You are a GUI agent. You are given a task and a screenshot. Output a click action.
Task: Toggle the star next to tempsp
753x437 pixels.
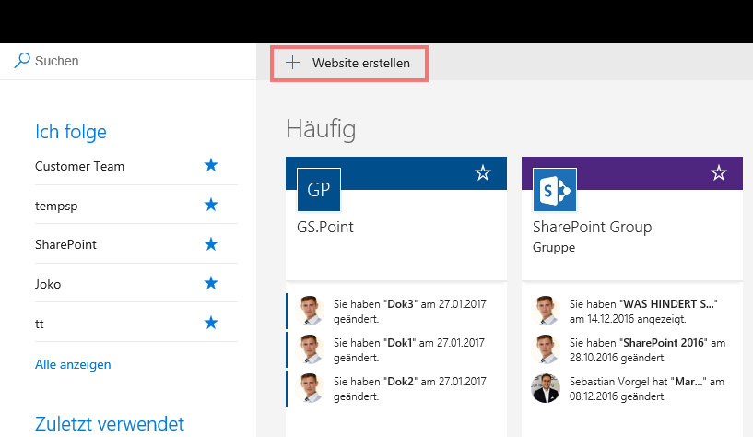(x=211, y=205)
